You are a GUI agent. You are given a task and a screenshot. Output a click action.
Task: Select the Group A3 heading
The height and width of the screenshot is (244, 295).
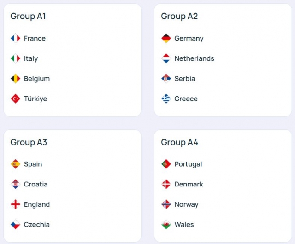point(29,142)
